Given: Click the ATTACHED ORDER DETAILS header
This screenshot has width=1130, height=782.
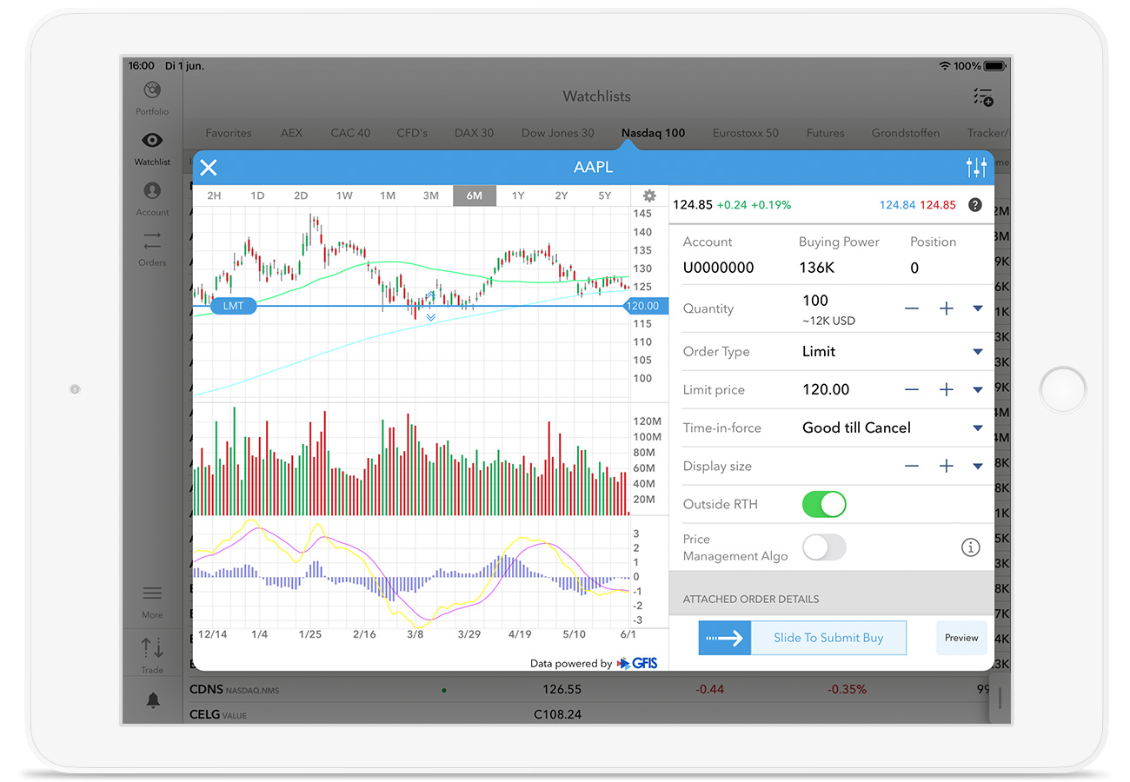Looking at the screenshot, I should click(751, 600).
